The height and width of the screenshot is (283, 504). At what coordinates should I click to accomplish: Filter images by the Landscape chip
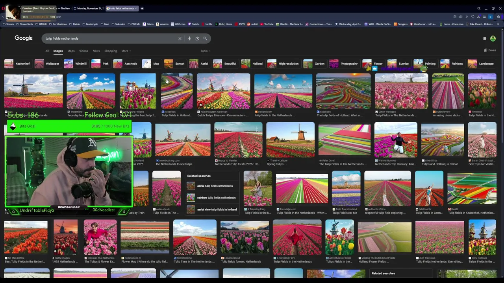tap(481, 64)
